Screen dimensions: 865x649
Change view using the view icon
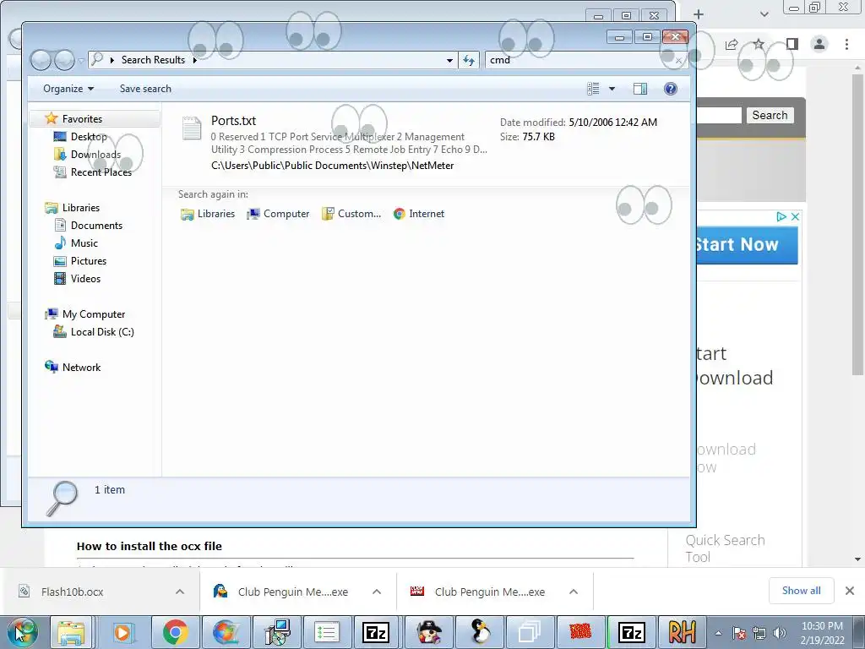pos(593,89)
